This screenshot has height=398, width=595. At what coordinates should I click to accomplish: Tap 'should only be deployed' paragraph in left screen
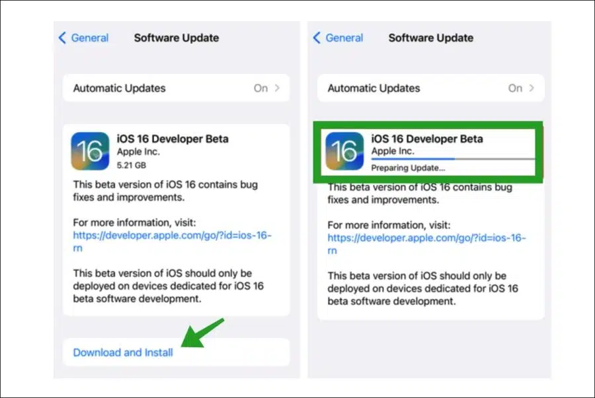click(168, 286)
